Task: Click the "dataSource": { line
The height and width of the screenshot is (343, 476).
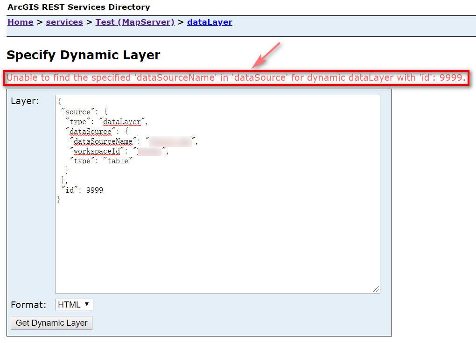Action: pyautogui.click(x=97, y=132)
